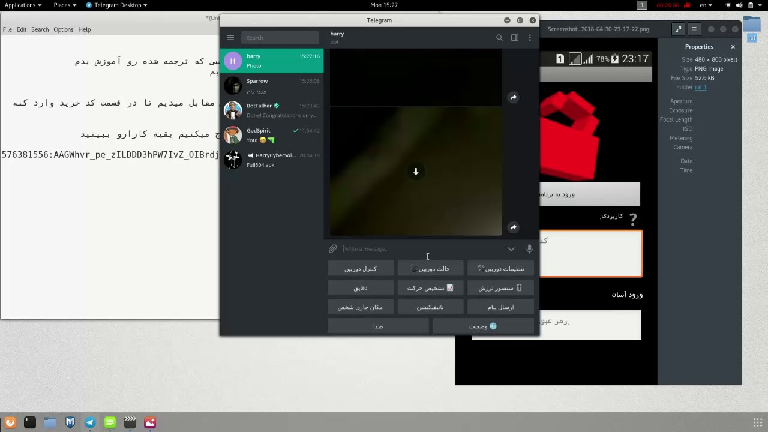Open Wi-Fi network status icon
The height and width of the screenshot is (432, 768).
click(728, 5)
